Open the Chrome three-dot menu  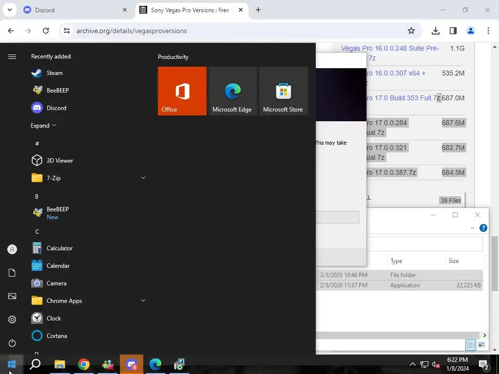(x=488, y=31)
